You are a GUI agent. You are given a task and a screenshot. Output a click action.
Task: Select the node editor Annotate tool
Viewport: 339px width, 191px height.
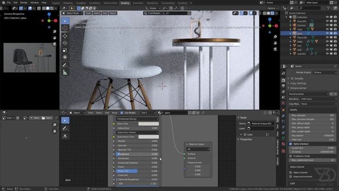click(x=65, y=128)
